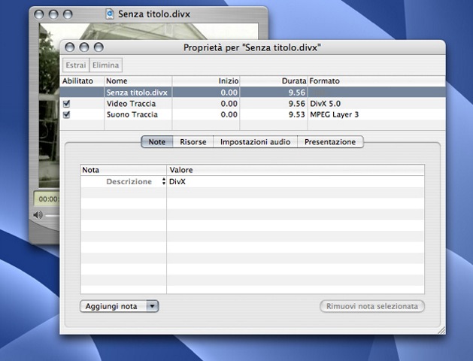Click the time counter in player window
Image resolution: width=473 pixels, height=361 pixels.
click(x=47, y=199)
